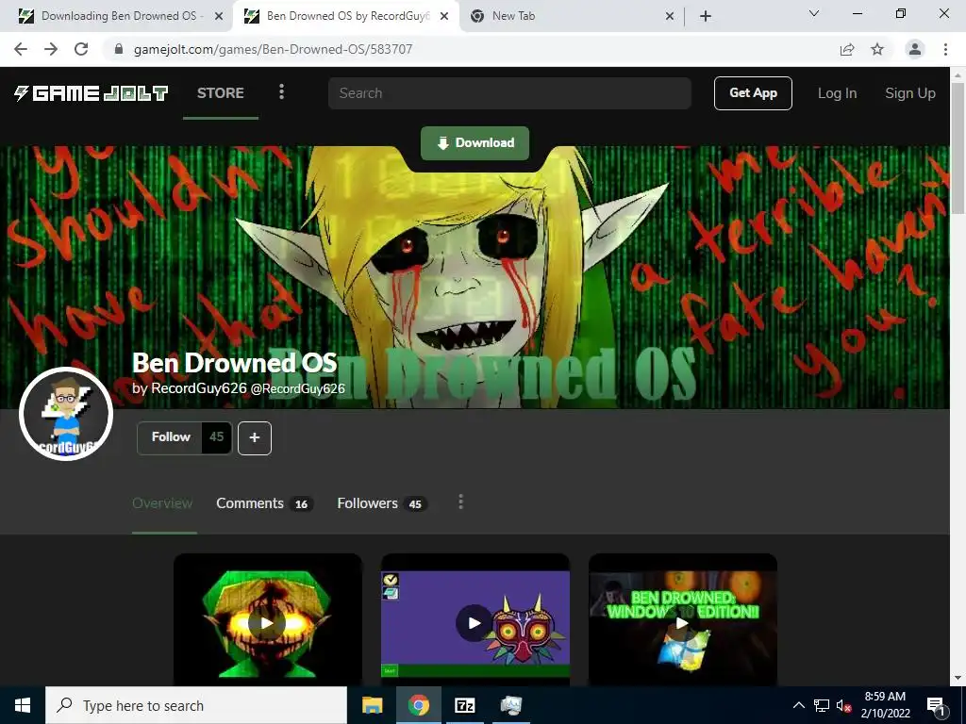Image resolution: width=966 pixels, height=724 pixels.
Task: Click the Game Jolt logo
Action: [92, 93]
